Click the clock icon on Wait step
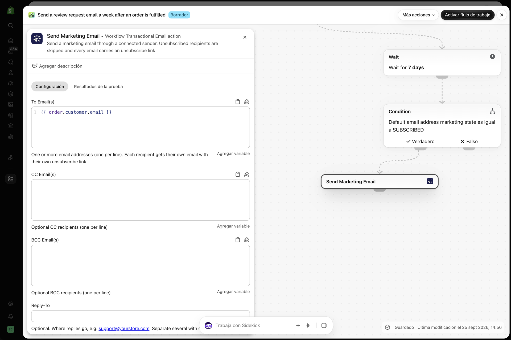This screenshot has width=511, height=340. 492,57
